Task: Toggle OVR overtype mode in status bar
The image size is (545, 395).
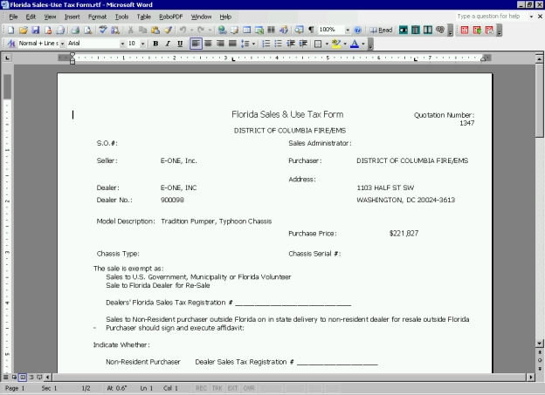Action: [x=249, y=388]
